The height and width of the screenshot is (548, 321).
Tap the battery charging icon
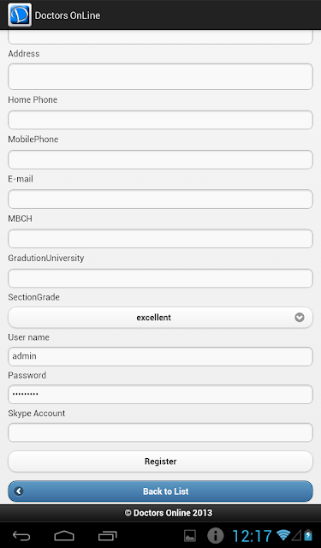coord(307,535)
